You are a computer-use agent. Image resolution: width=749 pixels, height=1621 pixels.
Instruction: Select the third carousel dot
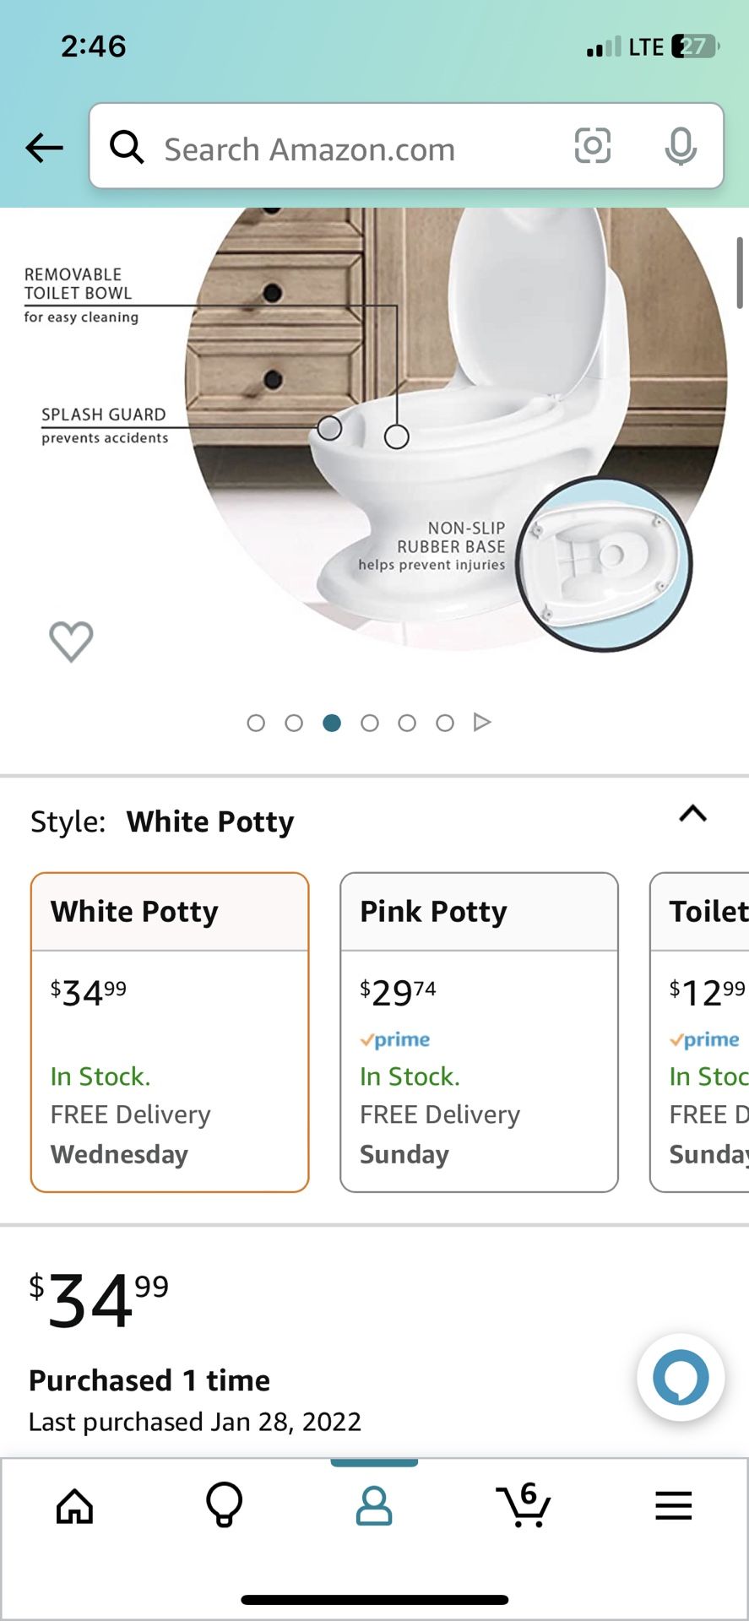[x=332, y=723]
